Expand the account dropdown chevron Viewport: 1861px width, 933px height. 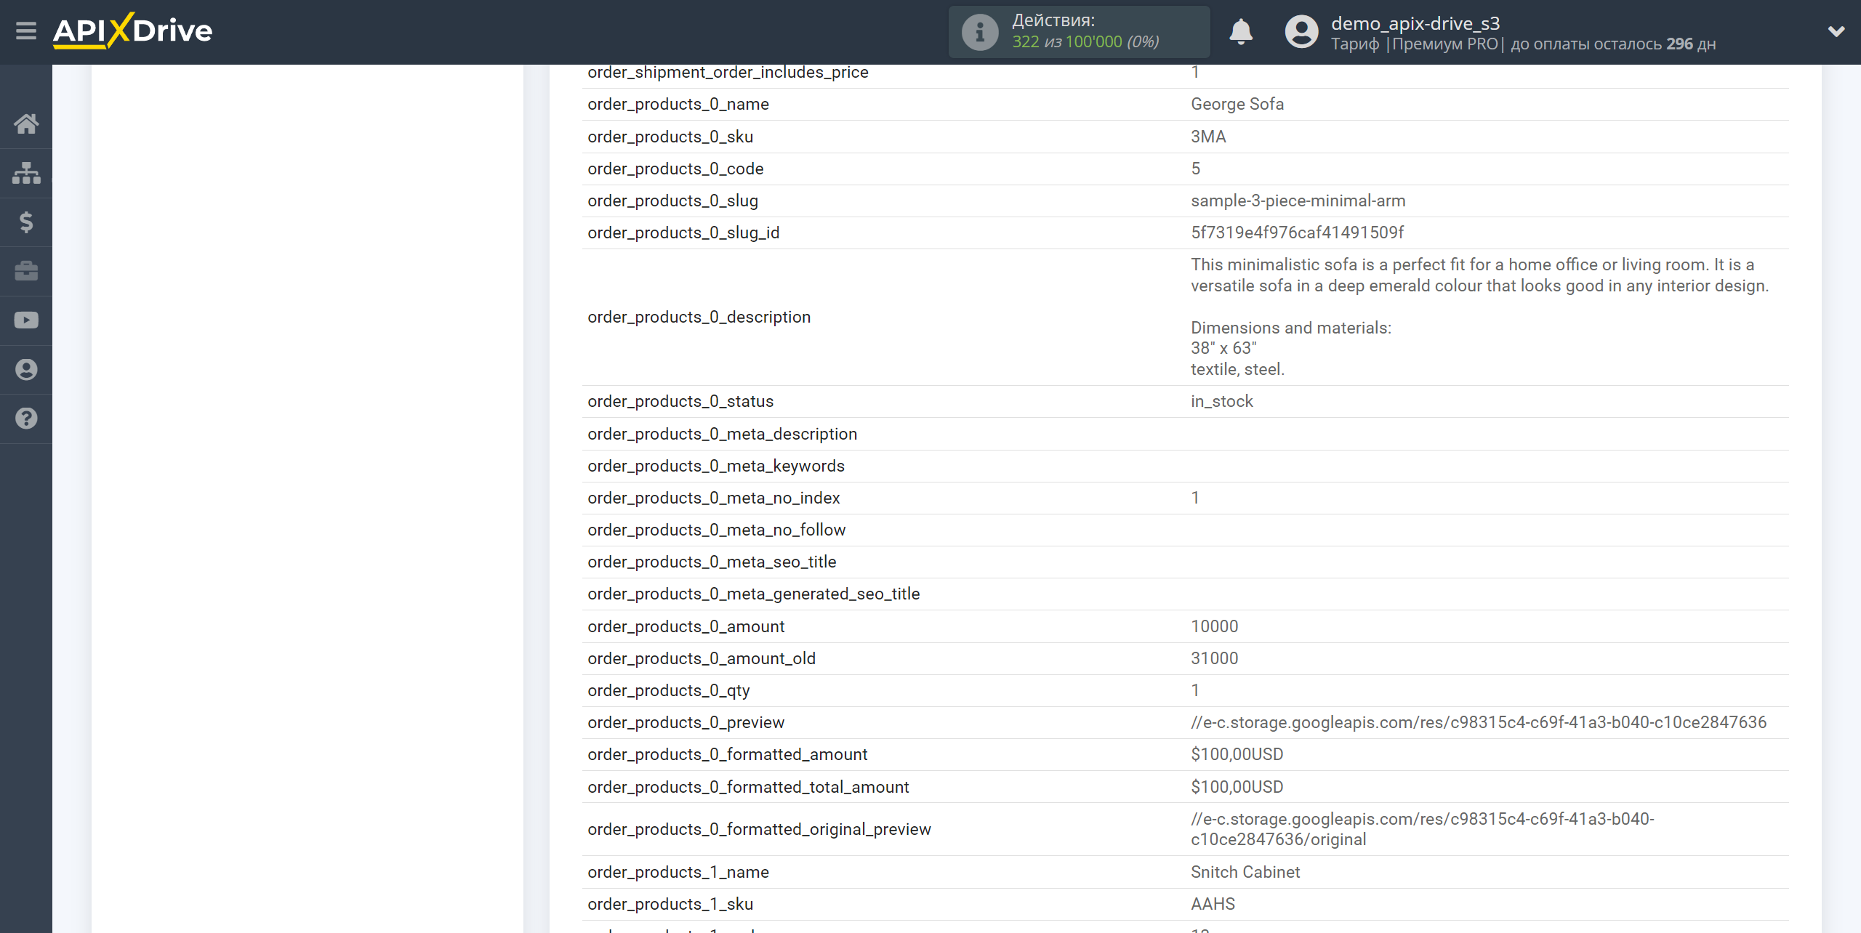(x=1836, y=31)
